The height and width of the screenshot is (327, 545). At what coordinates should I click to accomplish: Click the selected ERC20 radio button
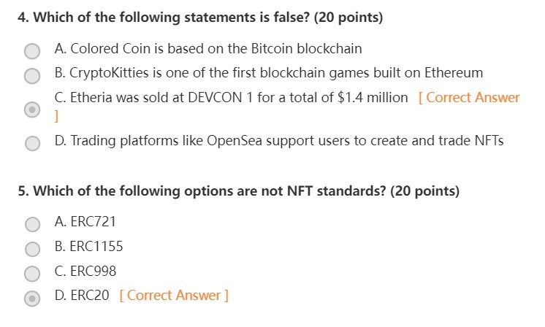(32, 299)
